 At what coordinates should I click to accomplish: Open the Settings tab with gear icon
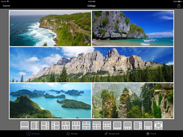tap(72, 134)
